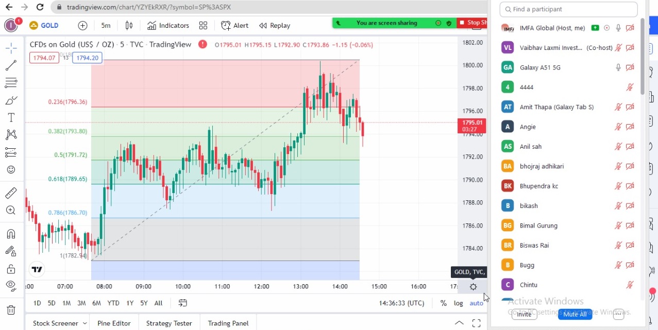Select the 6M date range
Viewport: 658px width, 330px height.
[96, 303]
